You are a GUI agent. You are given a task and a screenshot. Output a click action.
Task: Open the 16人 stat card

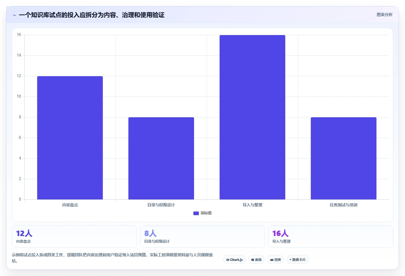(330, 236)
